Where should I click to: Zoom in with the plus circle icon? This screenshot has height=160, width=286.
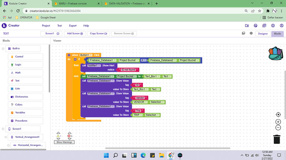pos(278,122)
